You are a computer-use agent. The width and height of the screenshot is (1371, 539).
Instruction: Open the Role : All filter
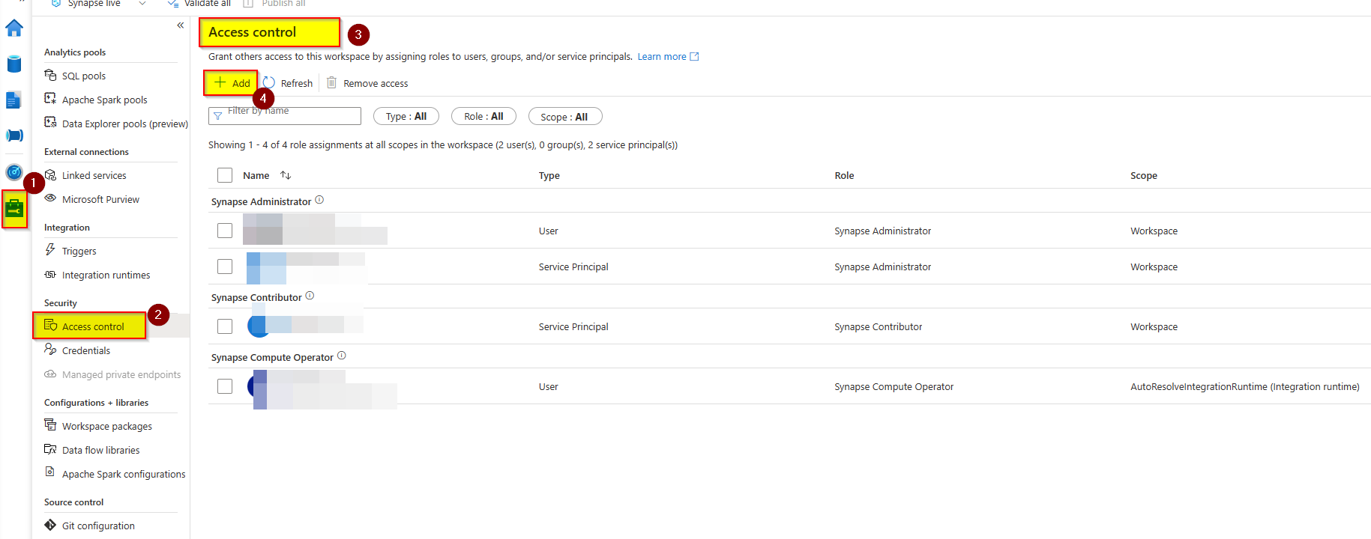483,116
